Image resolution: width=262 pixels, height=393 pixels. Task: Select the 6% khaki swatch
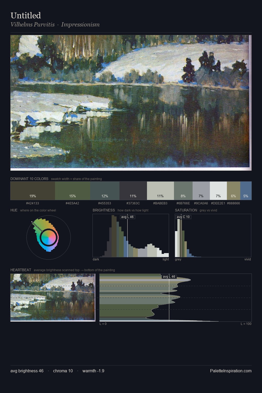[x=233, y=191]
